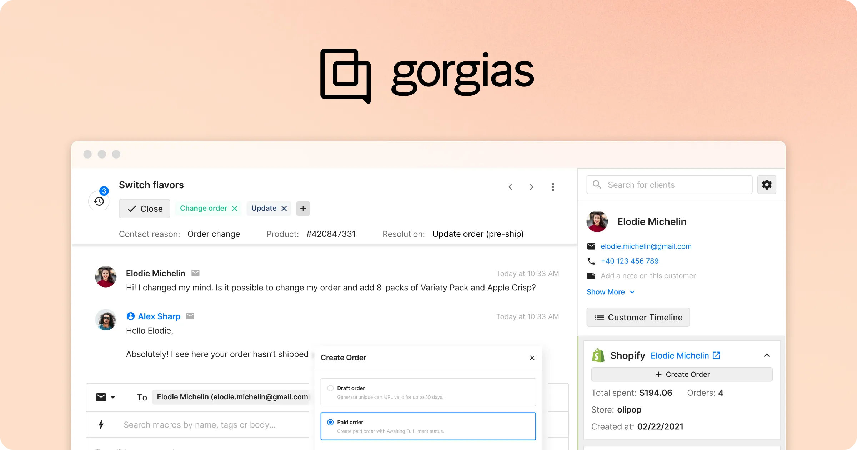This screenshot has width=857, height=450.
Task: Open Elodie Michelin's Shopify profile via external link icon
Action: pyautogui.click(x=716, y=355)
